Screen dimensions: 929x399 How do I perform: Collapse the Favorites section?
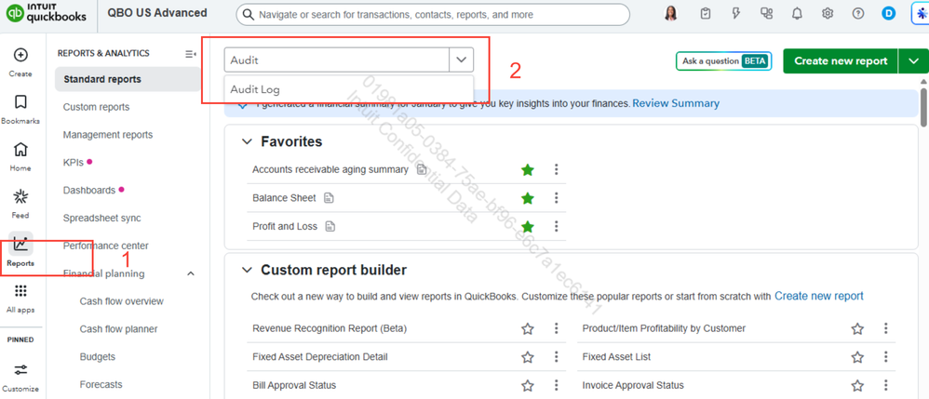(x=247, y=141)
